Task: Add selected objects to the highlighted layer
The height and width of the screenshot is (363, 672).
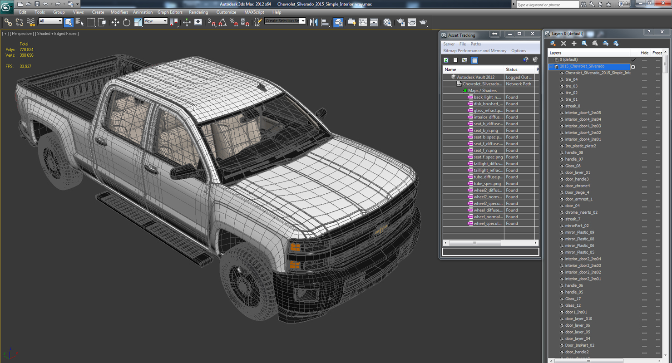Action: (x=574, y=43)
